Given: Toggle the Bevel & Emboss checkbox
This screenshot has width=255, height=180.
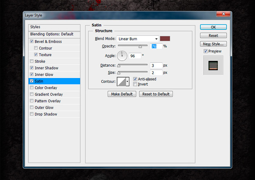Looking at the screenshot, I should [32, 41].
